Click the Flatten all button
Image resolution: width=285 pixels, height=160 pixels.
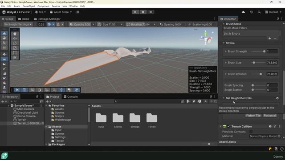coord(270,116)
